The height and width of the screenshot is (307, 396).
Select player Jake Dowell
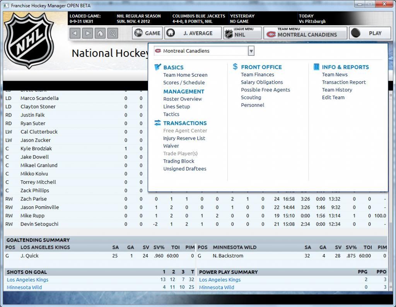34,157
